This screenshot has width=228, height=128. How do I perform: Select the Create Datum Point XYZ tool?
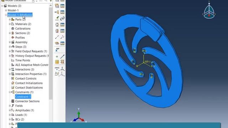point(57,69)
